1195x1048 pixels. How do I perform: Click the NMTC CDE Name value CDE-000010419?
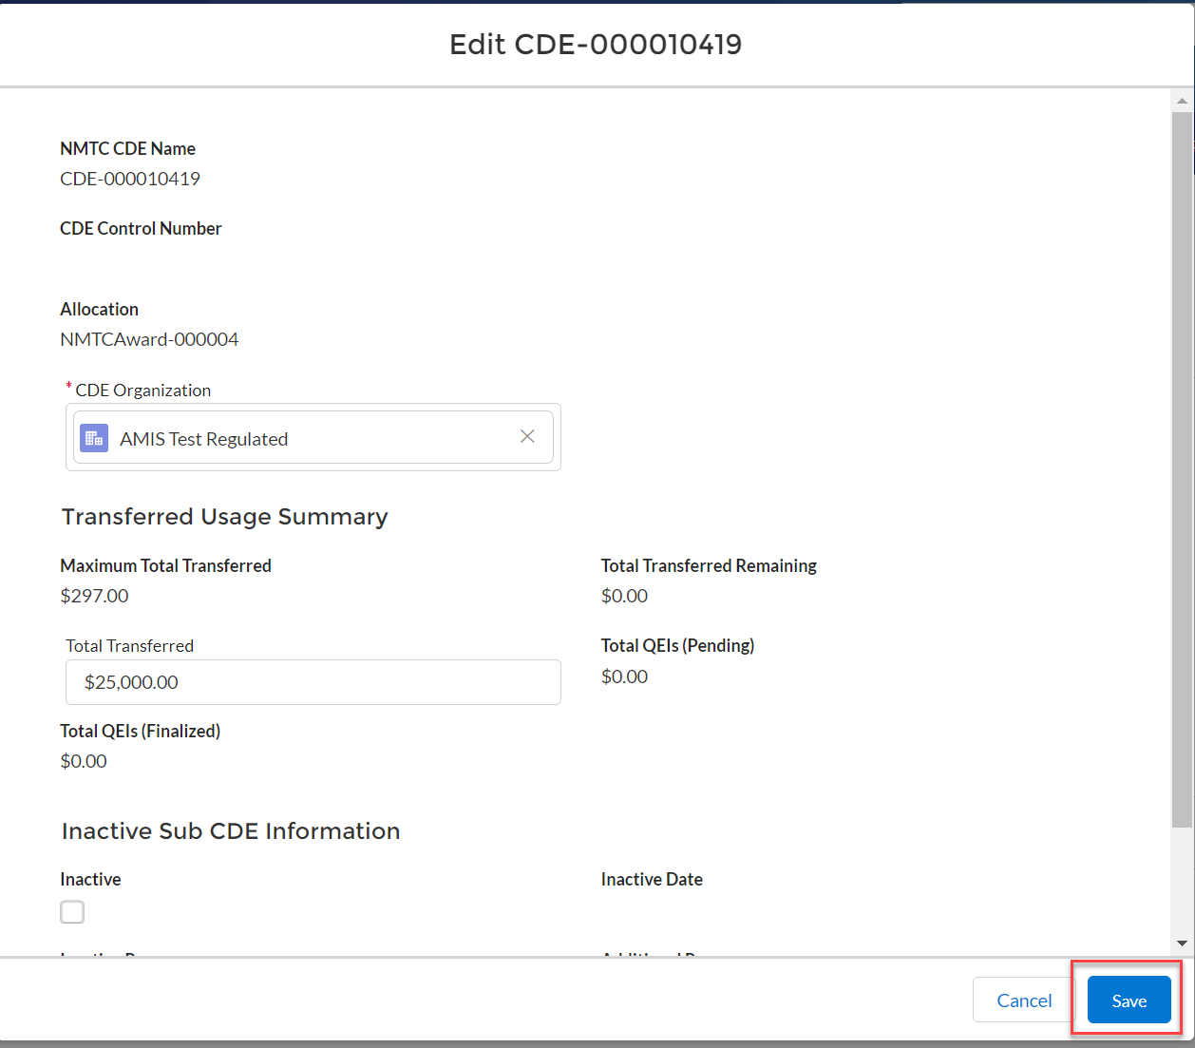130,179
